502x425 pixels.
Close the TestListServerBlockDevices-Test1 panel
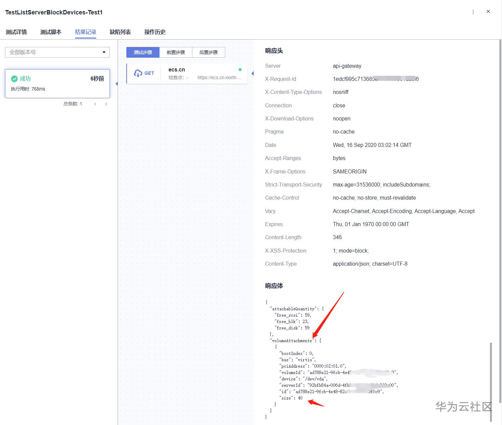pos(488,11)
